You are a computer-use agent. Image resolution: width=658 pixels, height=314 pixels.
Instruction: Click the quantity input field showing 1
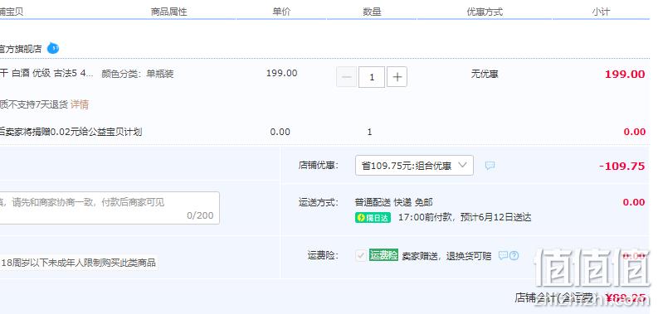click(x=372, y=77)
